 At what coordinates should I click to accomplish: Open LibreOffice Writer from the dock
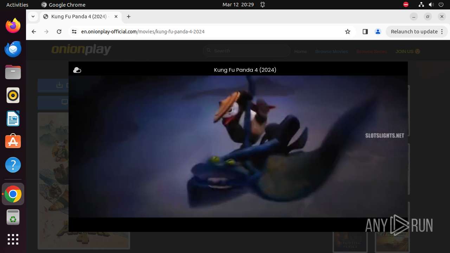point(13,118)
